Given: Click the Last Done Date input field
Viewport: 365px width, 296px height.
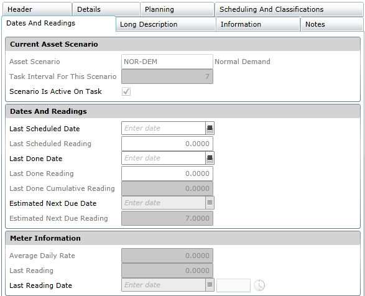Looking at the screenshot, I should click(164, 158).
